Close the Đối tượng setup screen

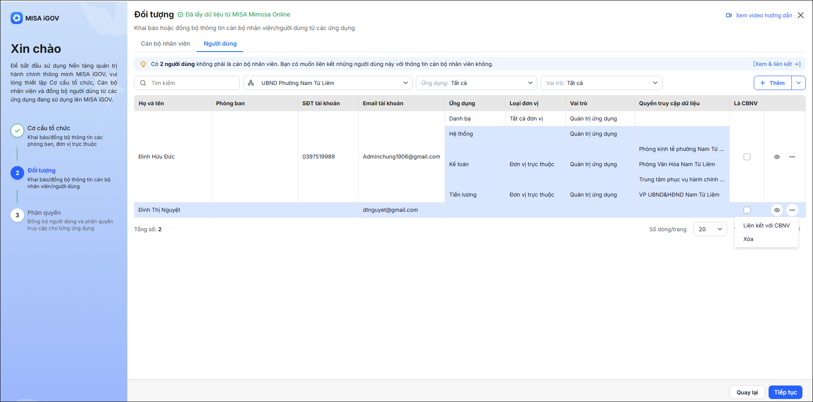(801, 15)
